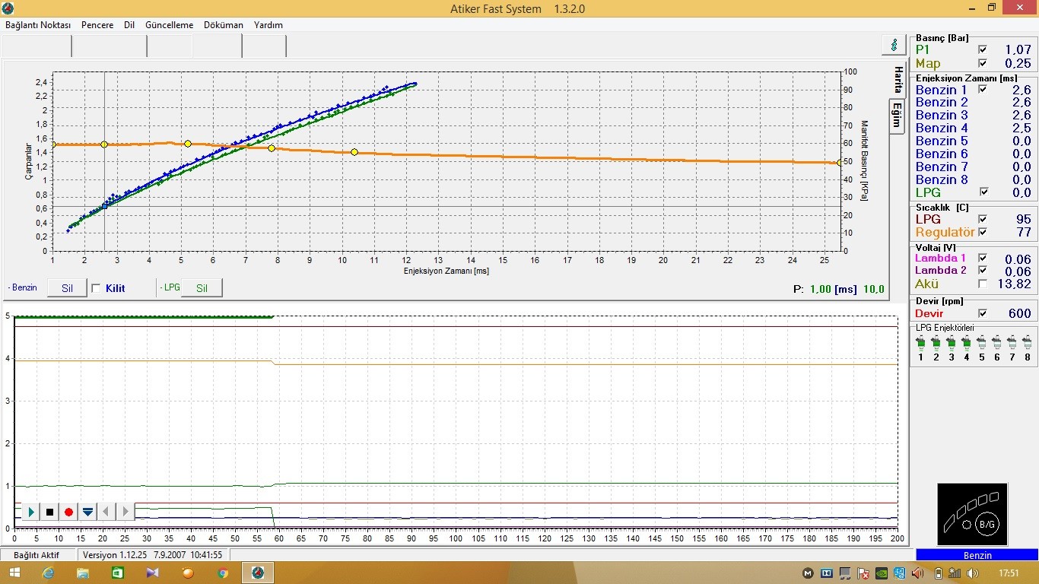Switch to the Eğim tab

click(x=898, y=116)
